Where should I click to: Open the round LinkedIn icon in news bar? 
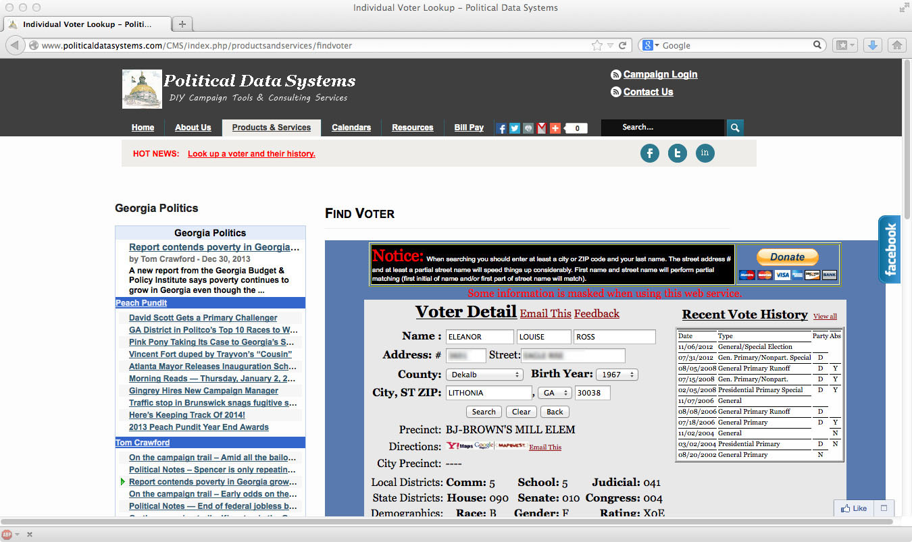[x=705, y=153]
